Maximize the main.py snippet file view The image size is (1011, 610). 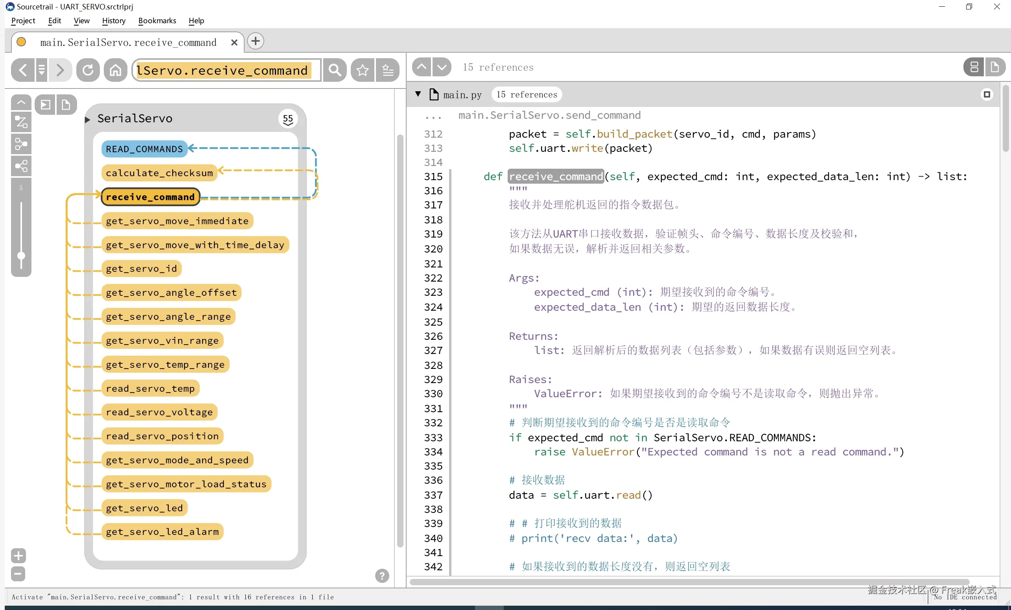987,94
